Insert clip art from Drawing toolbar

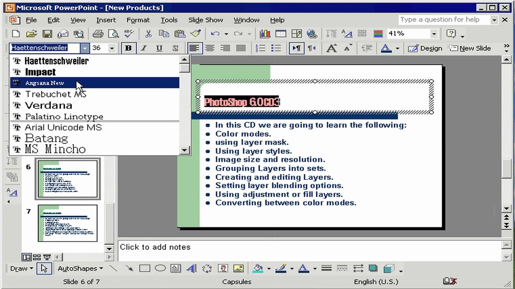[222, 269]
